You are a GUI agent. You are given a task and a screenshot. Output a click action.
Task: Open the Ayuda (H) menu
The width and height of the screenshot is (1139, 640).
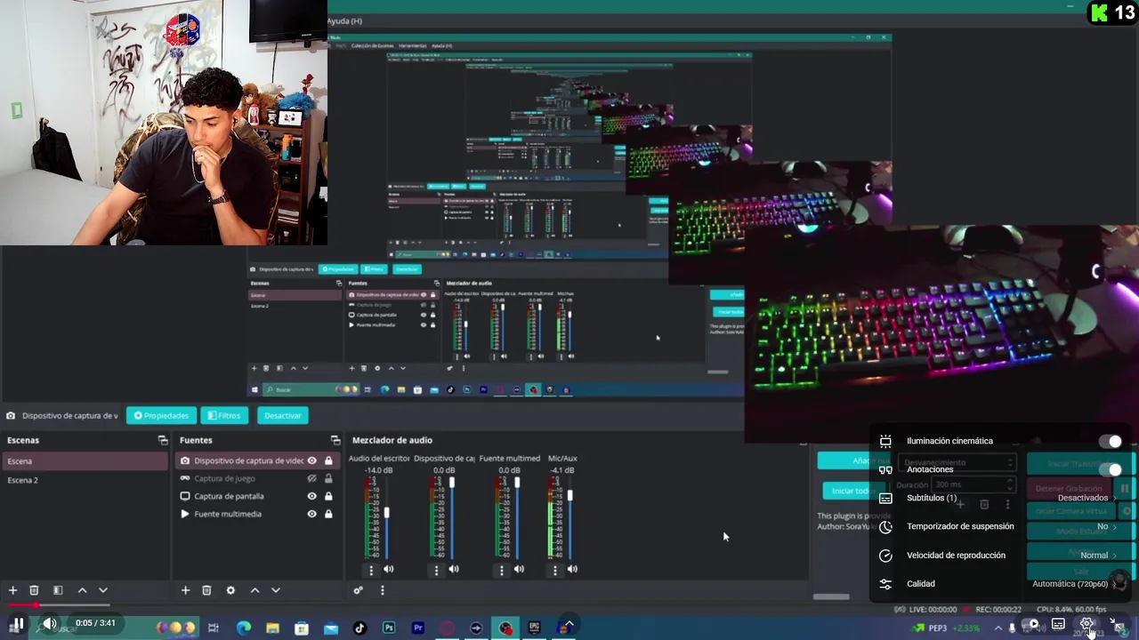(344, 20)
